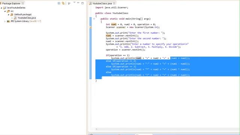Maximize the Package Explorer view
The image size is (240, 135).
pyautogui.click(x=82, y=3)
